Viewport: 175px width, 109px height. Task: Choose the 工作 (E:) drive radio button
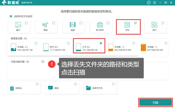101,43
